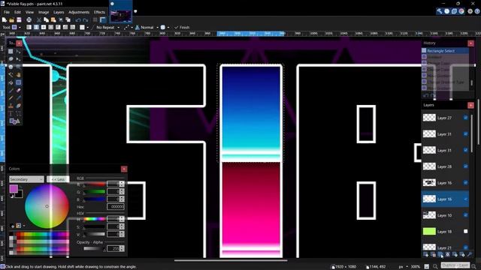Create a new image from toolbar

[5, 20]
